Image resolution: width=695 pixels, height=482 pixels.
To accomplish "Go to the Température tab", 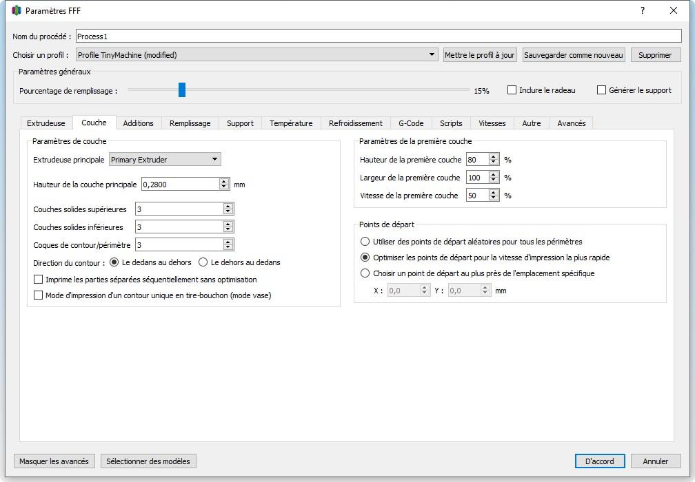I will click(x=291, y=123).
